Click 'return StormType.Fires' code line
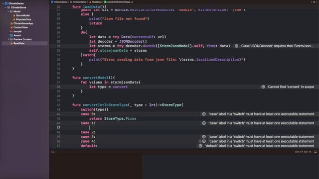The height and width of the screenshot is (179, 319). click(113, 118)
